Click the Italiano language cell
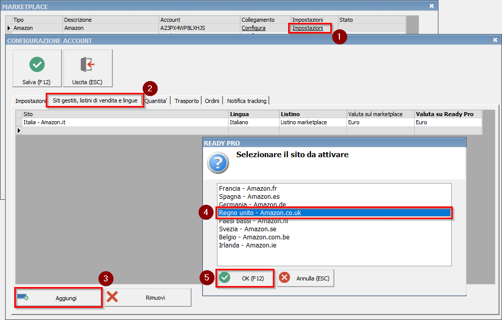Viewport: 502px width, 320px height. pos(254,122)
